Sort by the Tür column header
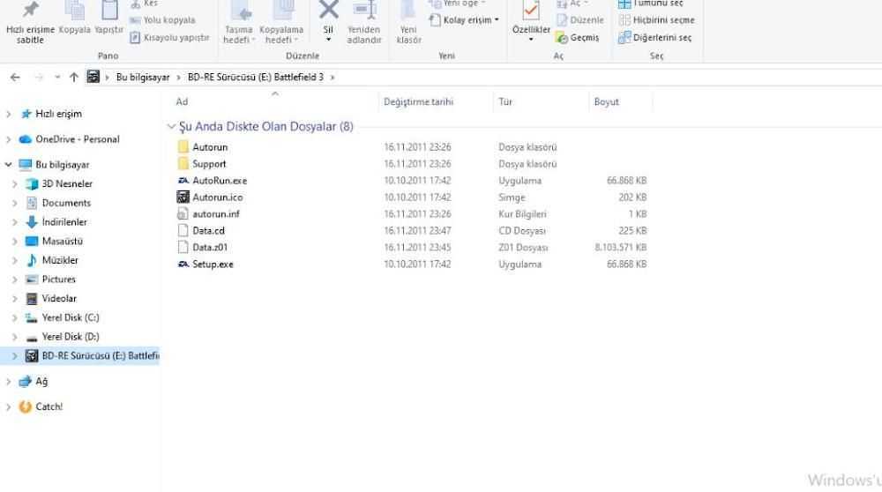Image resolution: width=882 pixels, height=492 pixels. click(x=505, y=101)
